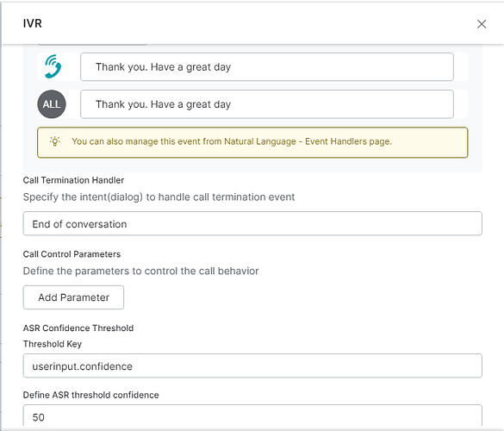Edit the IVR channel message field

click(x=267, y=67)
